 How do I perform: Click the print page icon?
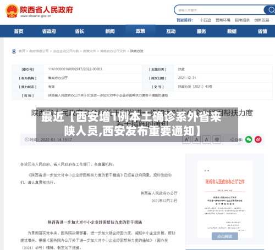tap(217, 140)
